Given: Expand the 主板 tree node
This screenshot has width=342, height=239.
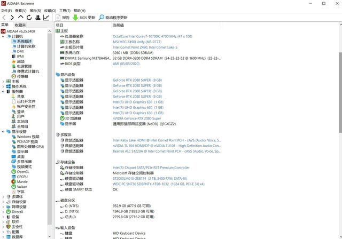Looking at the screenshot, I should click(x=3, y=82).
